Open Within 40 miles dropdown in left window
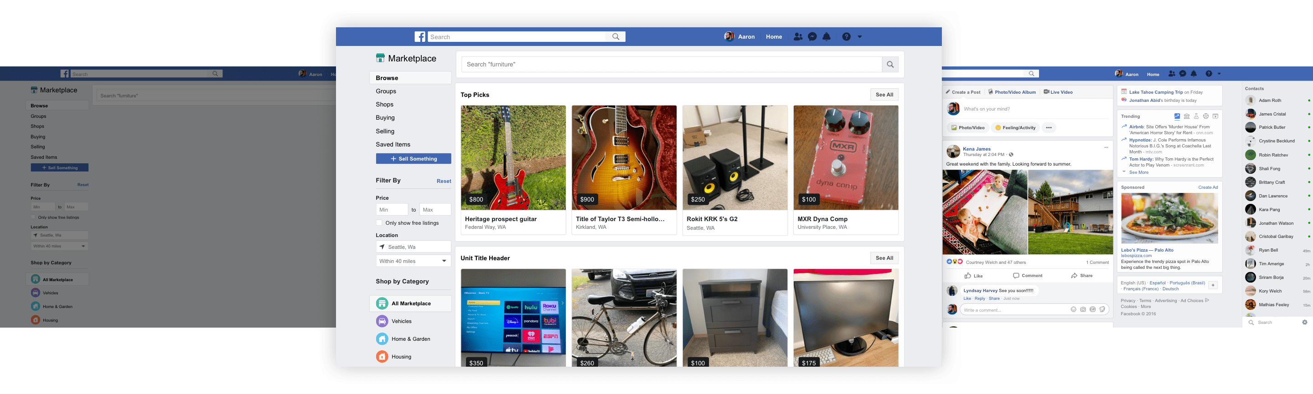Image resolution: width=1313 pixels, height=394 pixels. tap(59, 246)
